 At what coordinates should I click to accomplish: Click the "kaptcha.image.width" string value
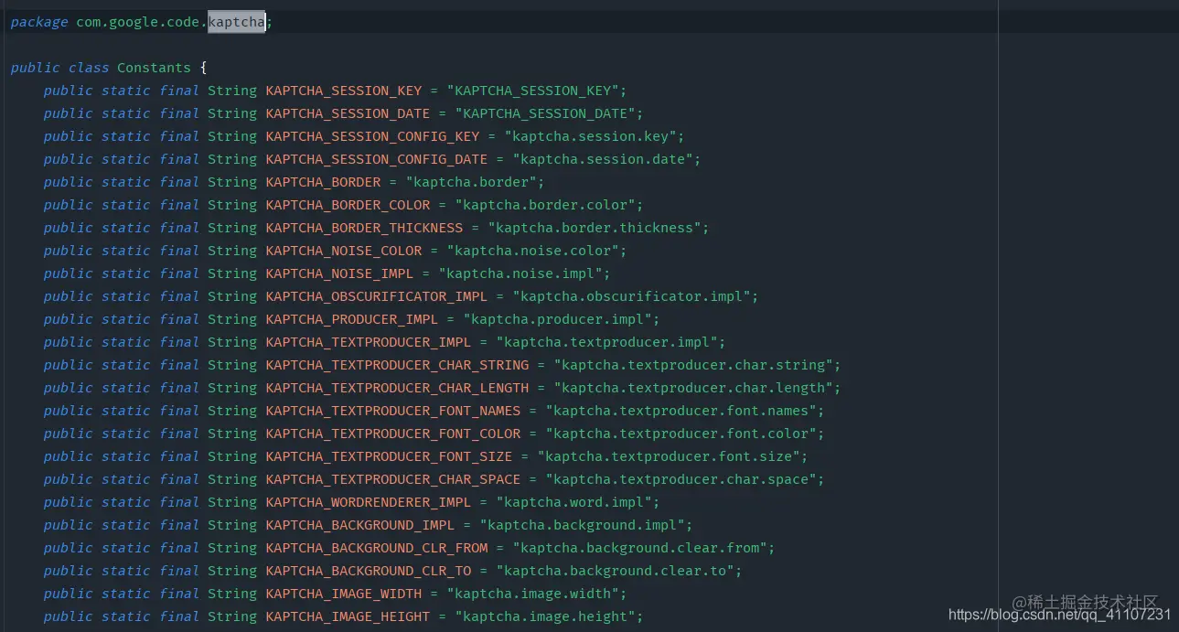pyautogui.click(x=533, y=594)
